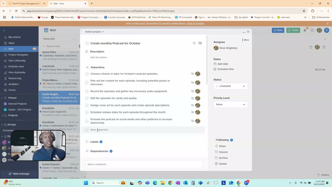
Task: Click 'Click to enable' notifications link
Action: click(x=195, y=24)
